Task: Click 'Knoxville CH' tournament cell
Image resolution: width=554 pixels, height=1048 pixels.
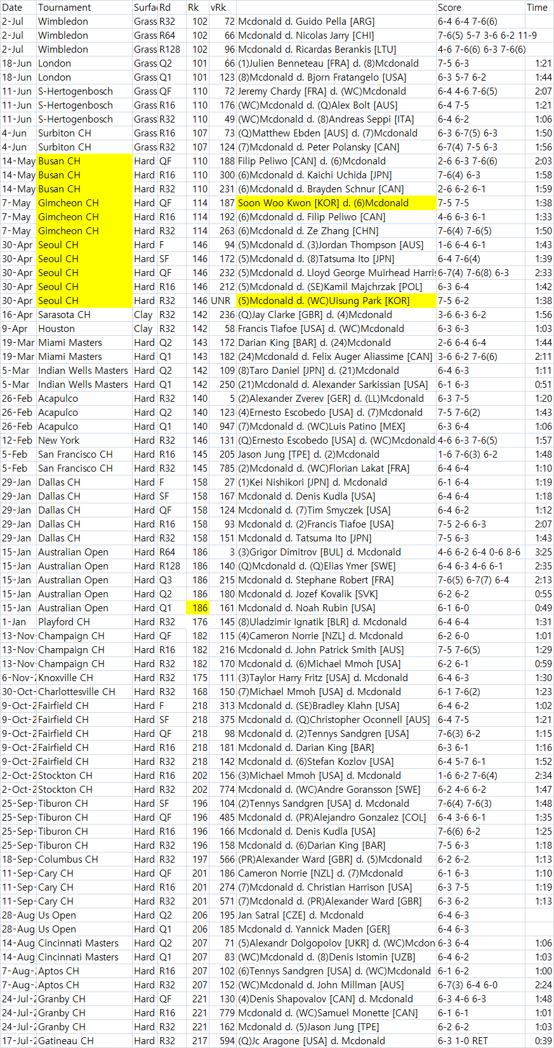Action: pyautogui.click(x=84, y=677)
